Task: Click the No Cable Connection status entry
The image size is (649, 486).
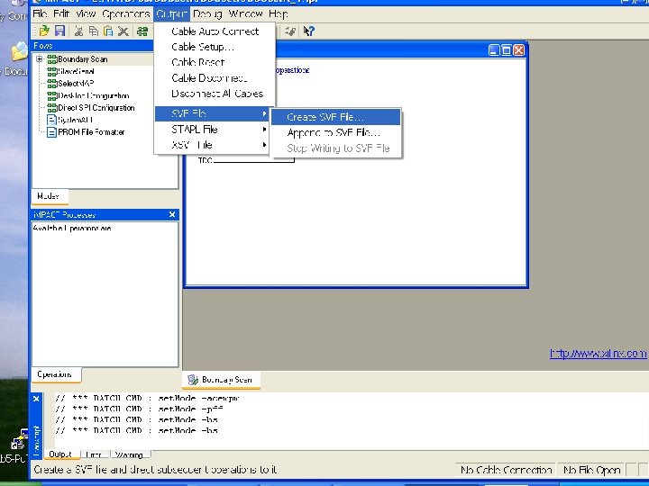Action: (x=506, y=470)
